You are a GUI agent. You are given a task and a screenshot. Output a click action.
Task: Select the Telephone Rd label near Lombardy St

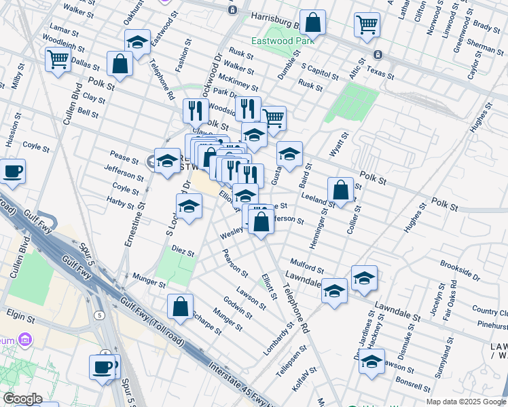[x=296, y=309]
